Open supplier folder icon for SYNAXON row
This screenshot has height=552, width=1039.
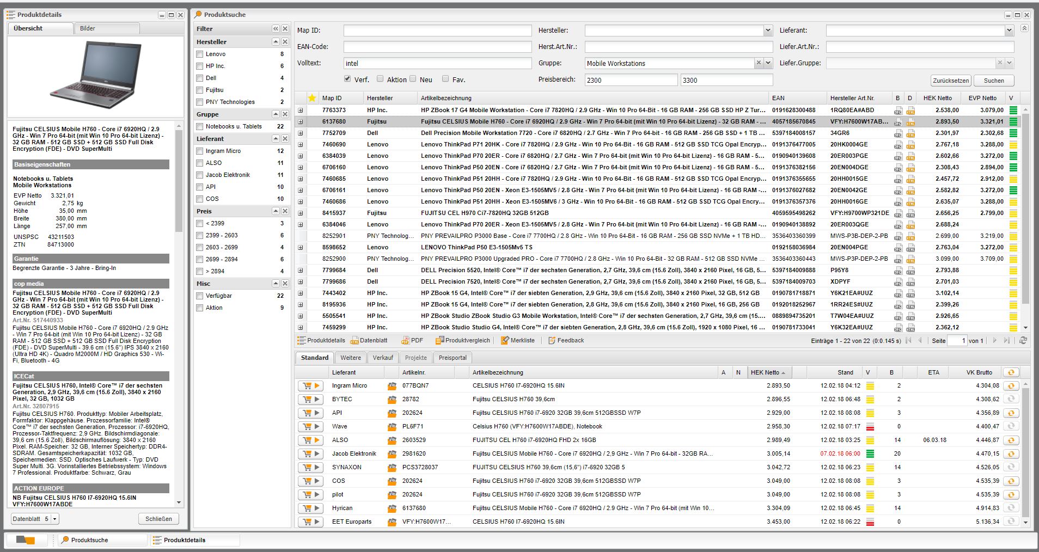click(392, 468)
